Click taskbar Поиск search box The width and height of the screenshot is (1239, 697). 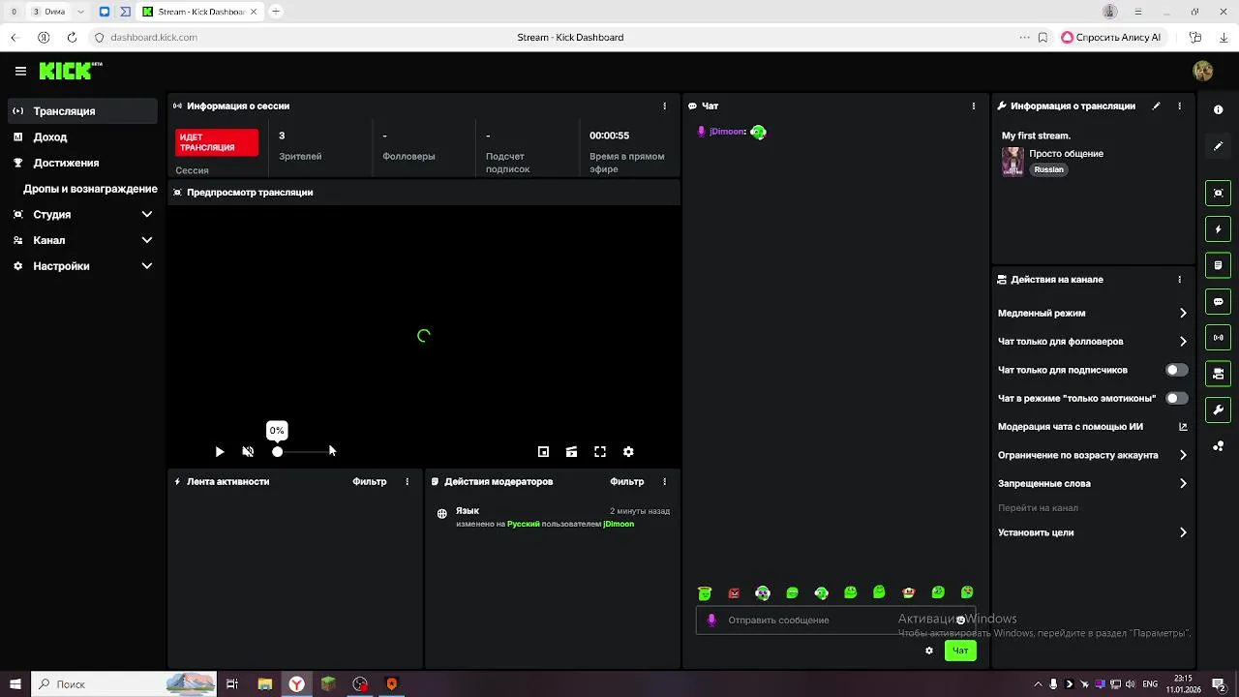coord(126,684)
